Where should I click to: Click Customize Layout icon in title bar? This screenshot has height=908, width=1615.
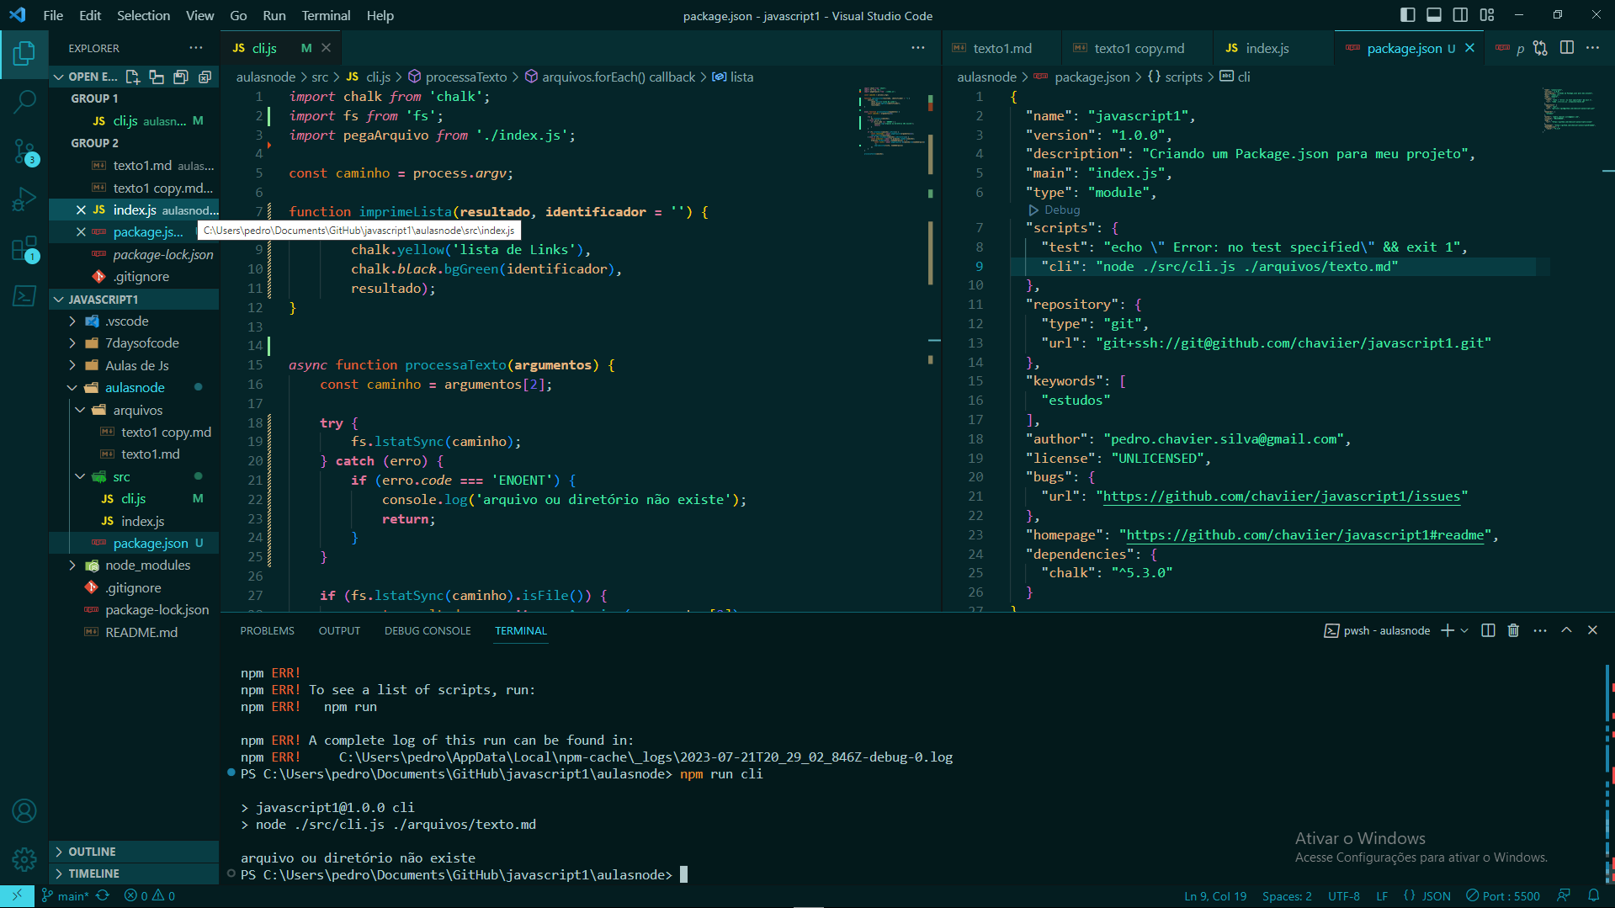1487,15
